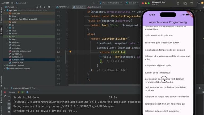Open Flutter DevTools blue icon in Run panel
This screenshot has height=115, width=204.
coord(27,92)
